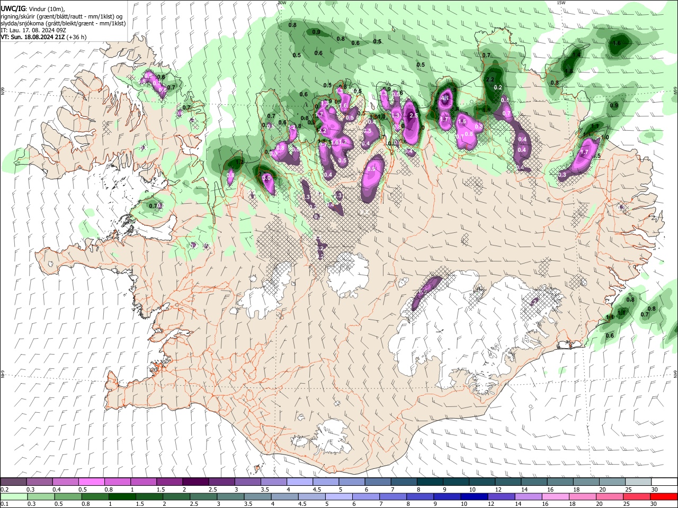Pick the rain scale swatch between 0.3 and 0.5
This screenshot has height=508, width=678.
pos(41,497)
